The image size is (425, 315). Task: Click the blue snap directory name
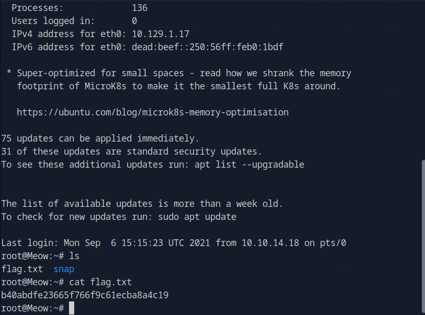coord(64,269)
